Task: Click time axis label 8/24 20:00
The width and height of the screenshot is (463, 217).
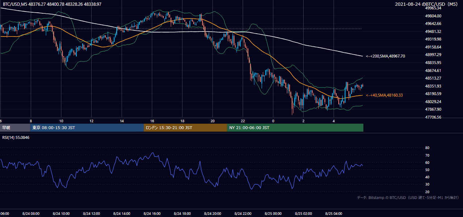Action: tap(212, 214)
